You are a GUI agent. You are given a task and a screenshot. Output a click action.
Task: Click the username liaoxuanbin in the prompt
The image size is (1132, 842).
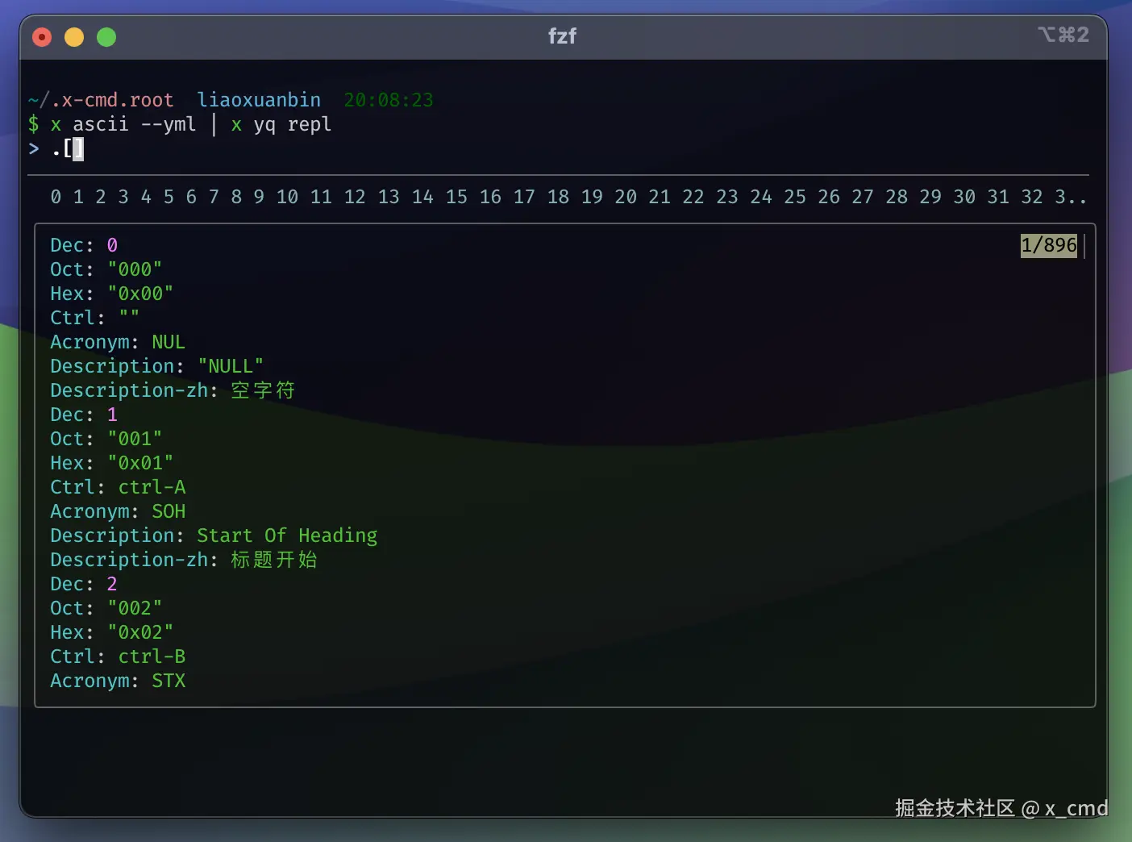[259, 100]
